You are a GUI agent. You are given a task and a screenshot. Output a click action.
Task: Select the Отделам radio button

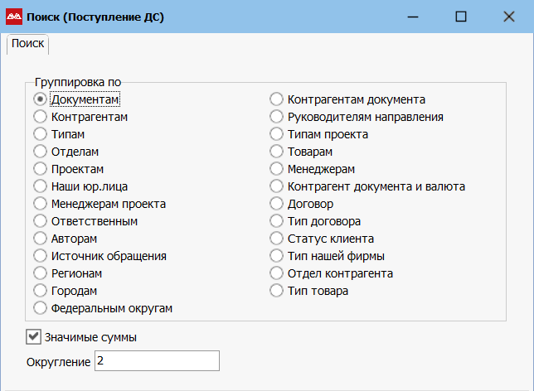40,152
